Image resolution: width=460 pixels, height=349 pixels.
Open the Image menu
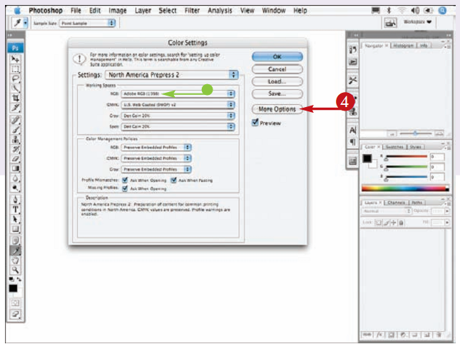[118, 11]
